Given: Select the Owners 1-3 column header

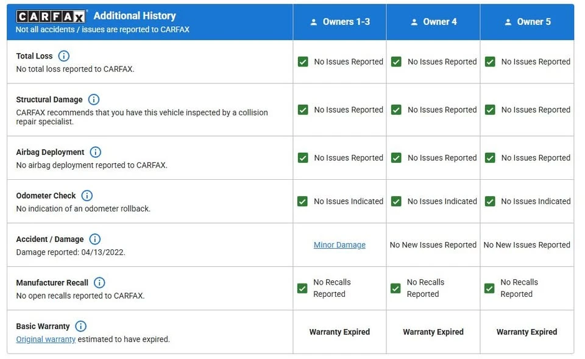Looking at the screenshot, I should pyautogui.click(x=339, y=22).
